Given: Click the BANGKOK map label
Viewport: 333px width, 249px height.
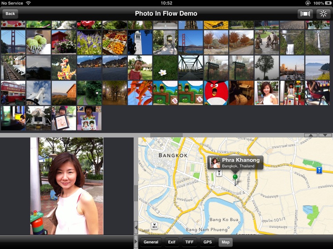Looking at the screenshot, I should pos(173,155).
